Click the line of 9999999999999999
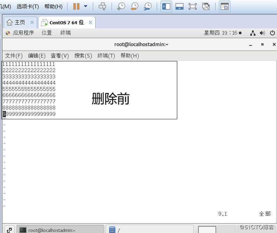This screenshot has width=277, height=233. 29,114
